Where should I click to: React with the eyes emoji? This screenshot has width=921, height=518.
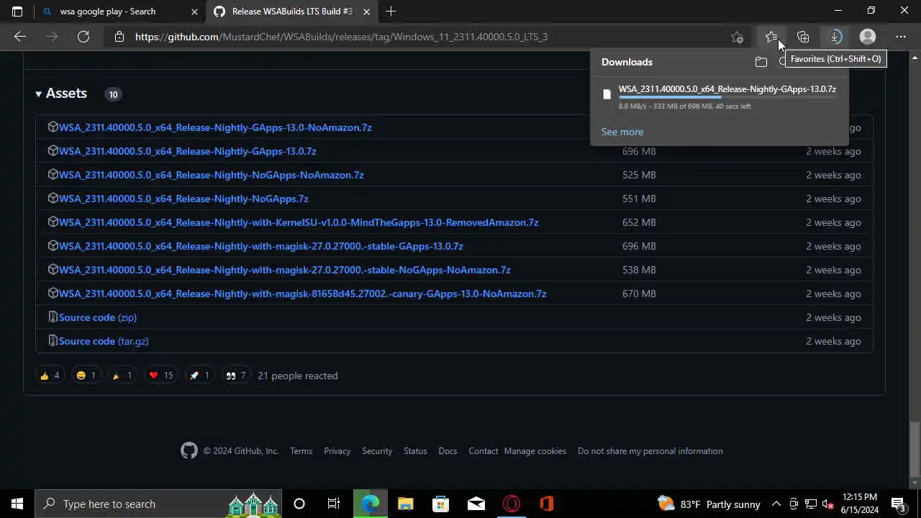click(235, 376)
